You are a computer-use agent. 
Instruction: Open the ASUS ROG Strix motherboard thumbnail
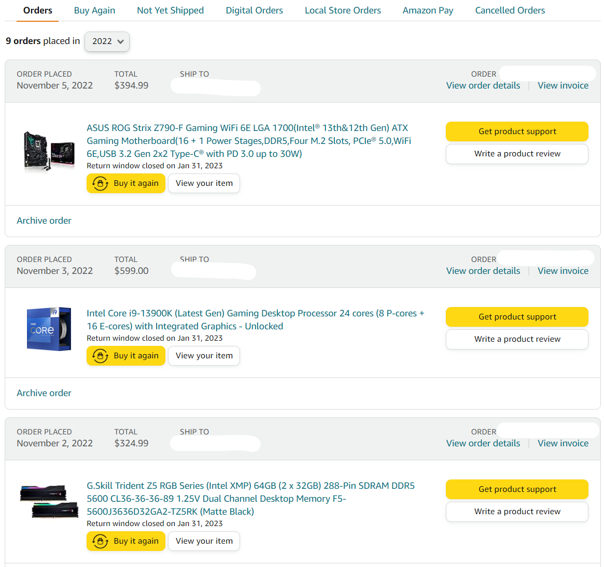point(49,150)
